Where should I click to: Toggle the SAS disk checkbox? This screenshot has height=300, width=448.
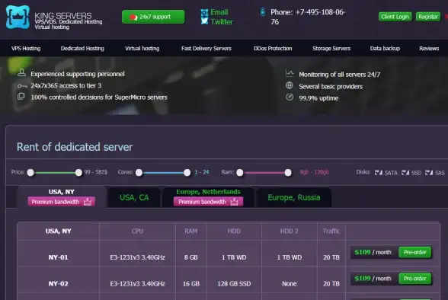point(429,172)
